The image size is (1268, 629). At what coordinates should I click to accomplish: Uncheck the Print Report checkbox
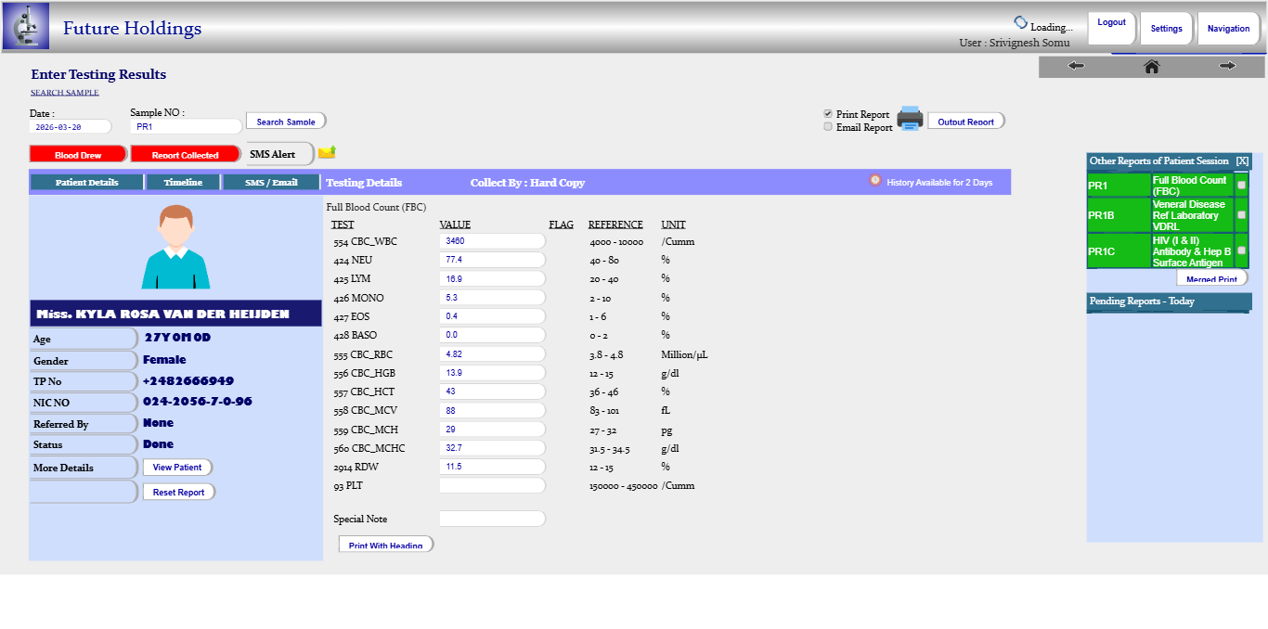point(828,114)
